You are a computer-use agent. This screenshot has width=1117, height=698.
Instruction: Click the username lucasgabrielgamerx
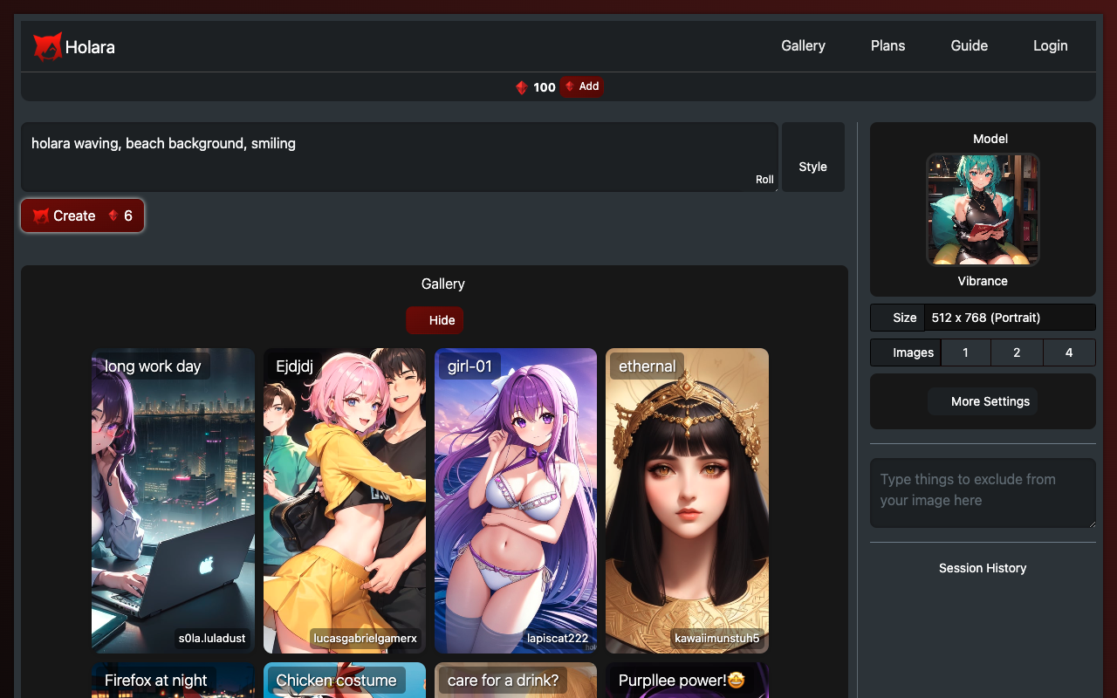pyautogui.click(x=365, y=639)
